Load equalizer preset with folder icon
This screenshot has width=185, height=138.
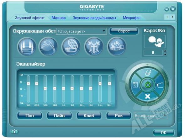[x=160, y=85]
